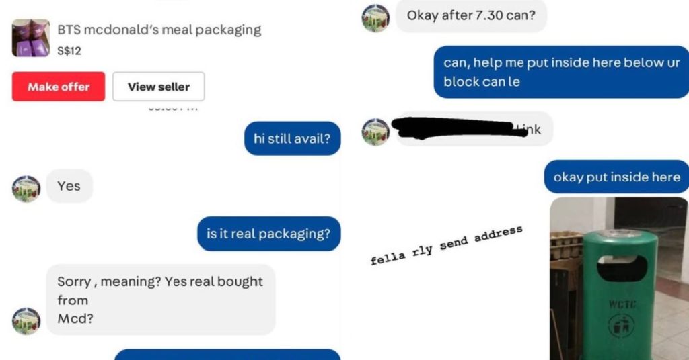Select the partially visible blue bubble at bottom
Screen dimensions: 689x360
pos(227,355)
